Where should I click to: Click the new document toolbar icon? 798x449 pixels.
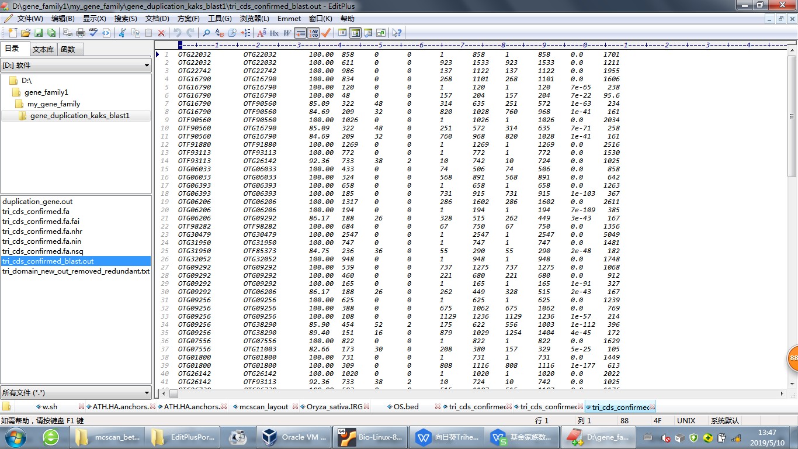[x=13, y=33]
